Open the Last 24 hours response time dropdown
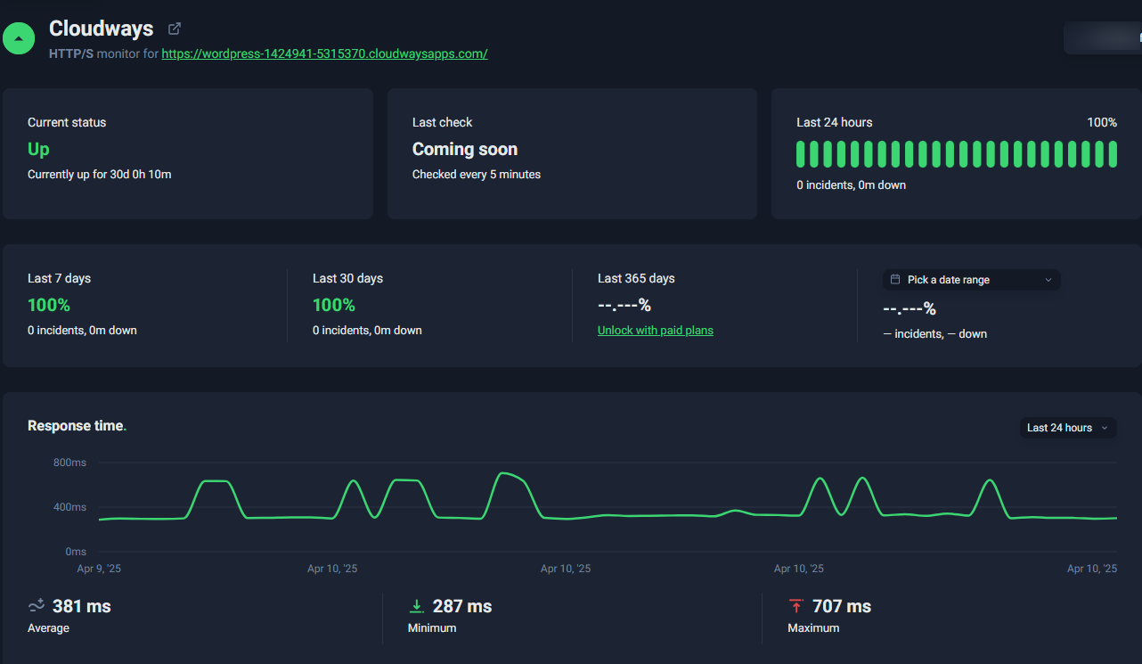This screenshot has width=1142, height=664. point(1068,428)
